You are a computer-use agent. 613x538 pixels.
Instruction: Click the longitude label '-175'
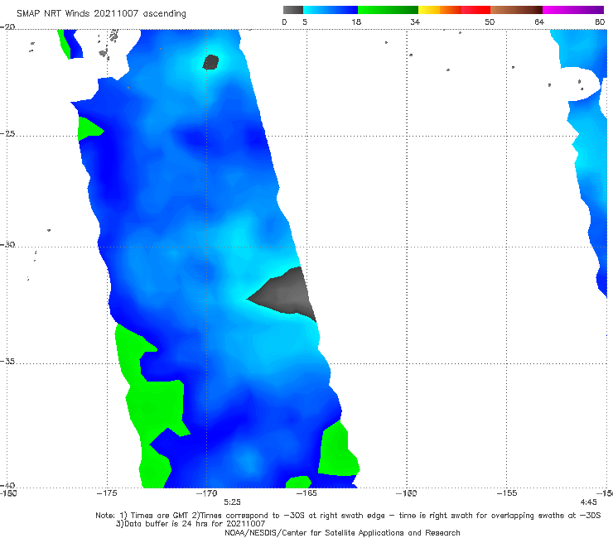[107, 493]
